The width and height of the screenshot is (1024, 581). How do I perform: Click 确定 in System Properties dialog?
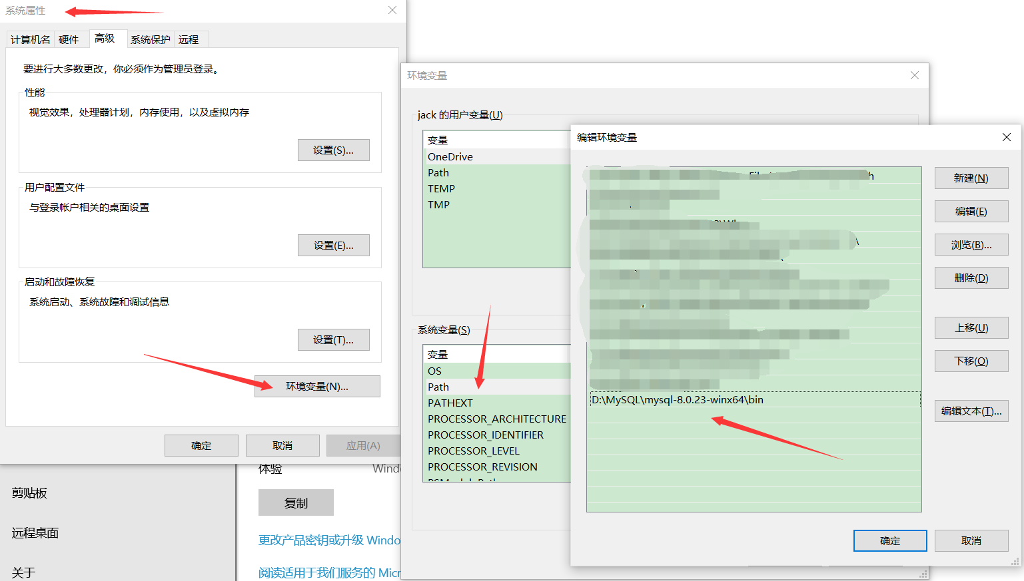pyautogui.click(x=201, y=445)
